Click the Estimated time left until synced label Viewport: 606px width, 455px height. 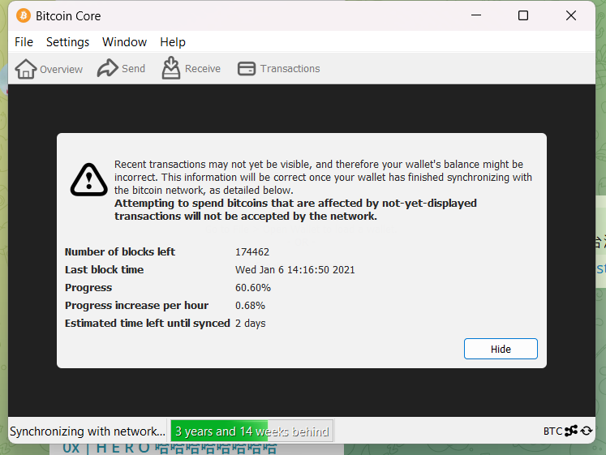148,324
